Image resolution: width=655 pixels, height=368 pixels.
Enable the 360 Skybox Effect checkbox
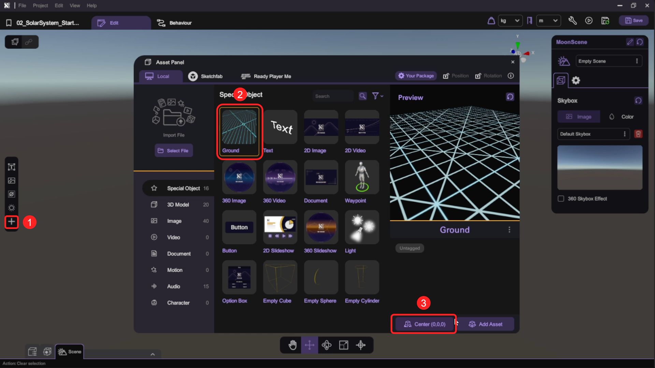click(x=561, y=199)
